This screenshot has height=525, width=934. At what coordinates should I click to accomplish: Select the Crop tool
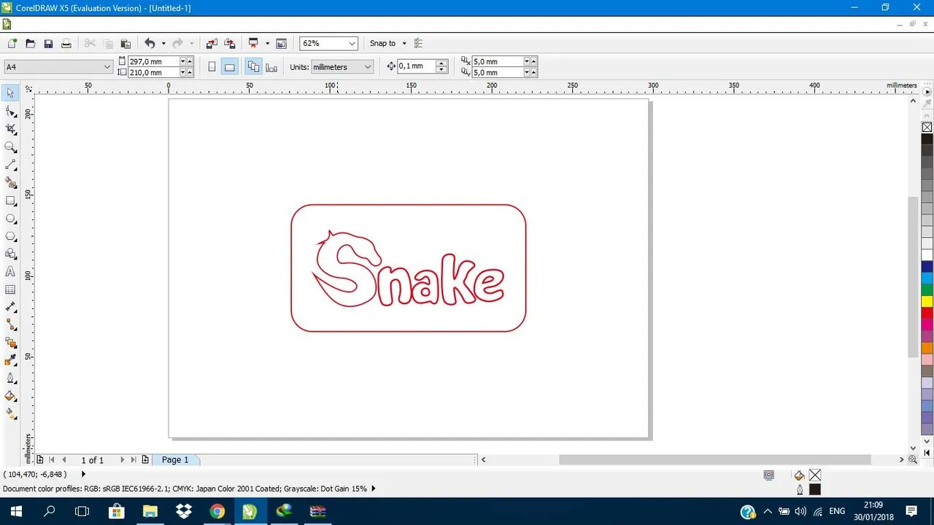pyautogui.click(x=10, y=129)
